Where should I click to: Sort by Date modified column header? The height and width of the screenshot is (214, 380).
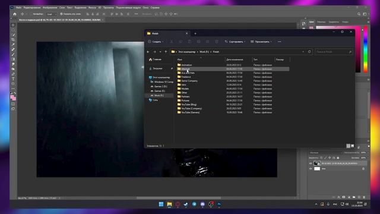[x=235, y=59]
